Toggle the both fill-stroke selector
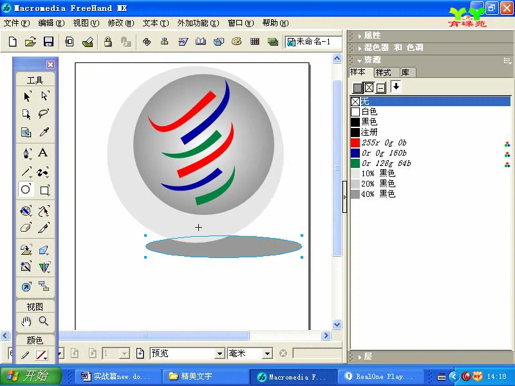 click(x=380, y=87)
